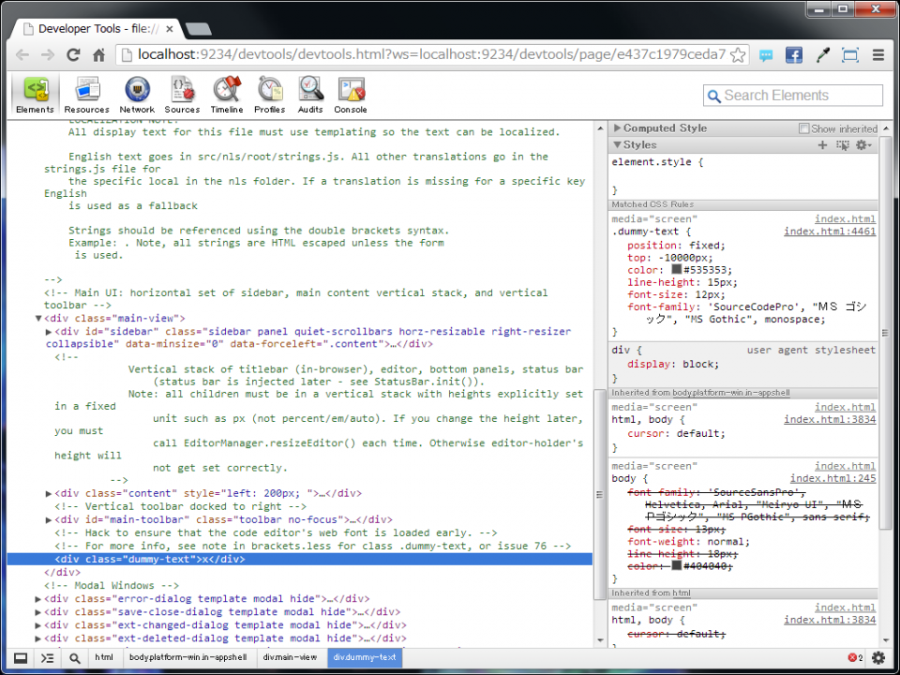Open index.html:4461 from the .dummy-text rule
The image size is (900, 675).
828,231
